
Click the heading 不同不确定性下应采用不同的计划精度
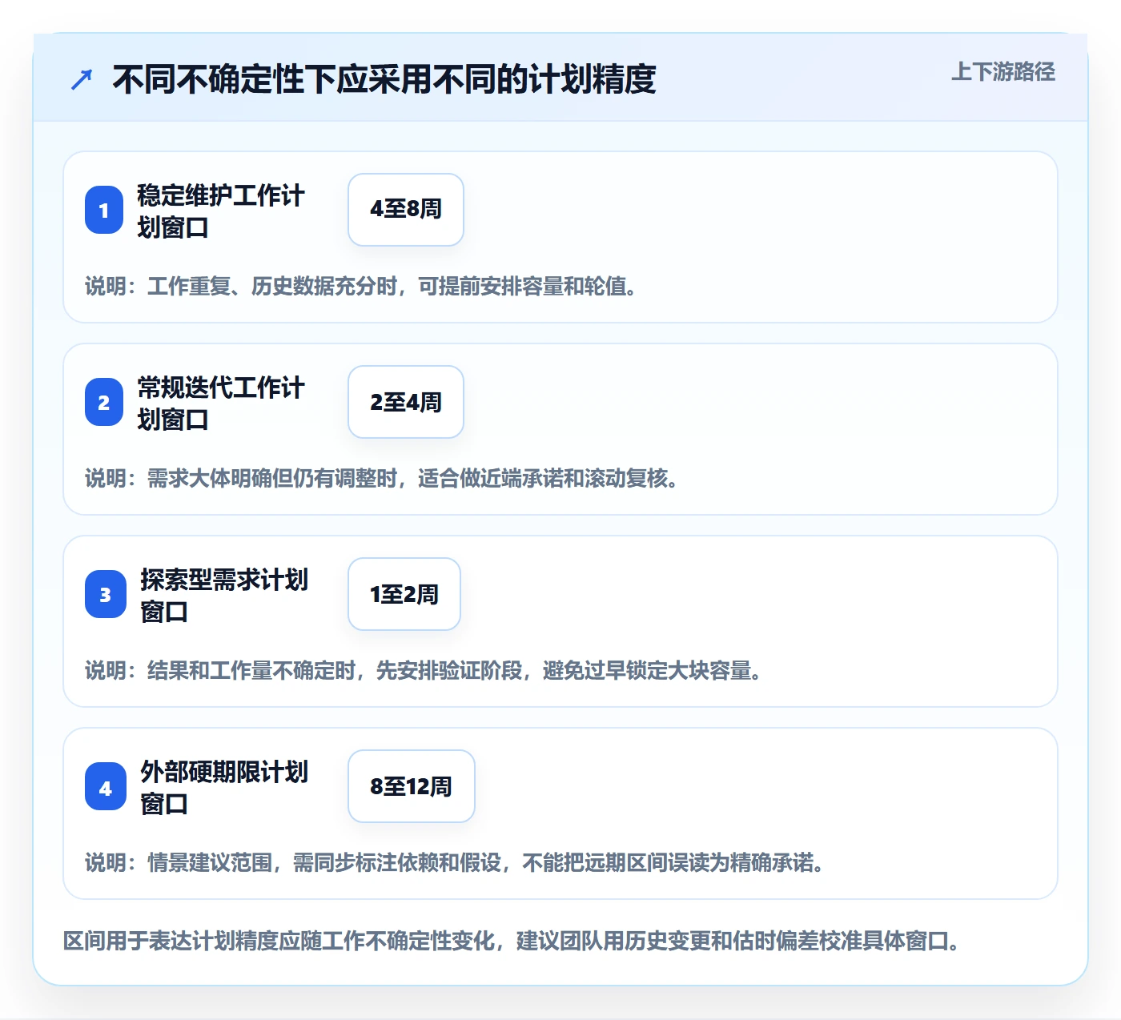pos(384,79)
